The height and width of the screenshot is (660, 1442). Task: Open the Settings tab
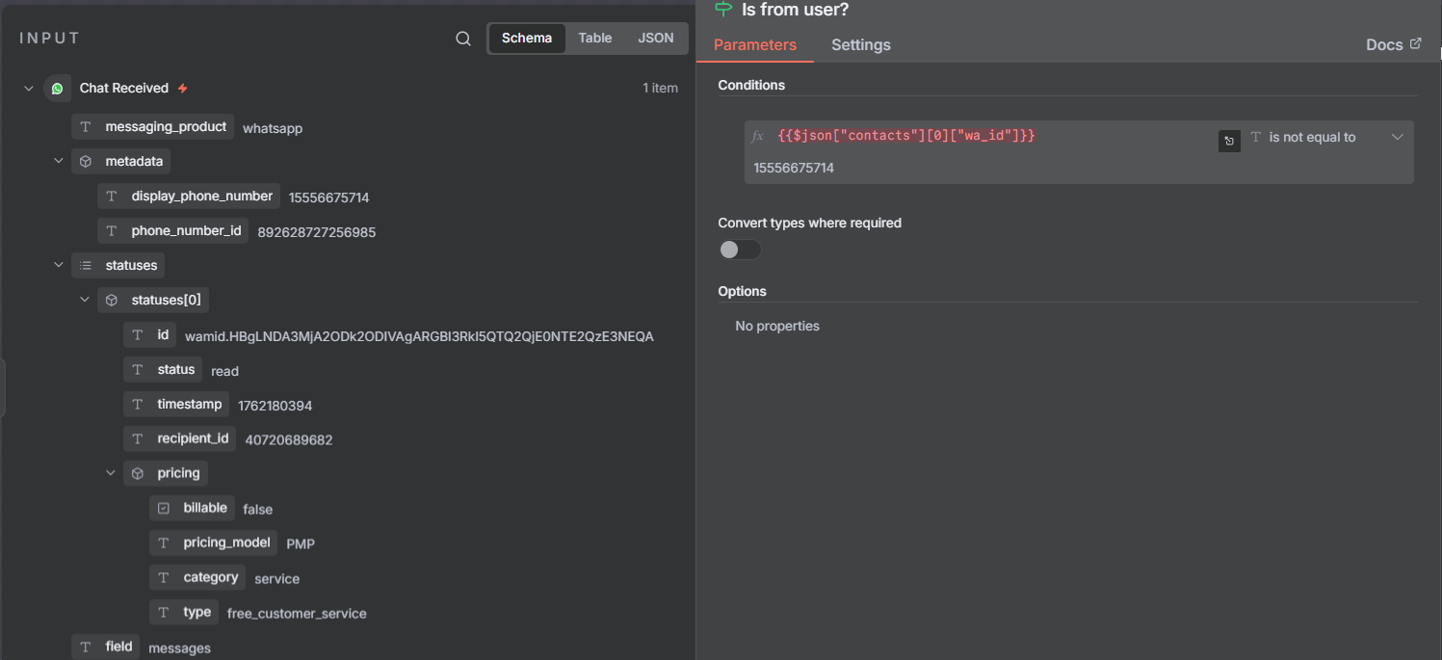point(860,45)
